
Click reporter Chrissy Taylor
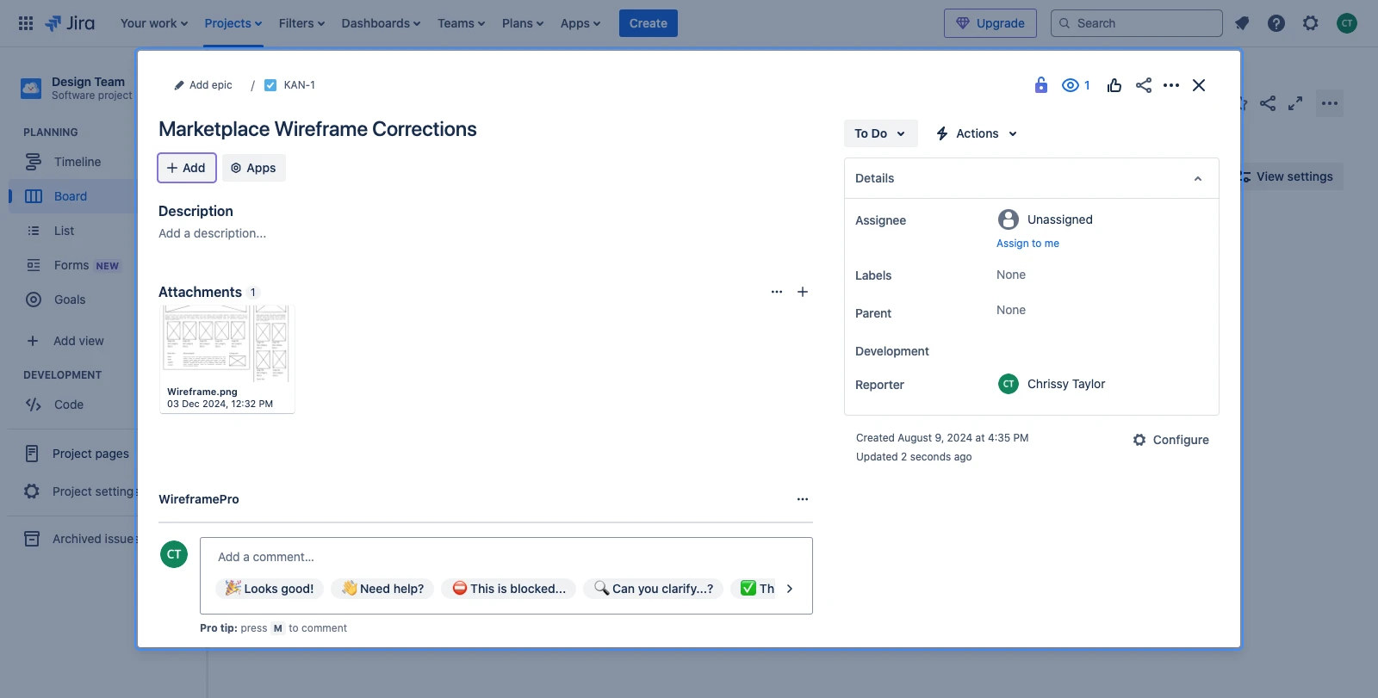click(1052, 384)
